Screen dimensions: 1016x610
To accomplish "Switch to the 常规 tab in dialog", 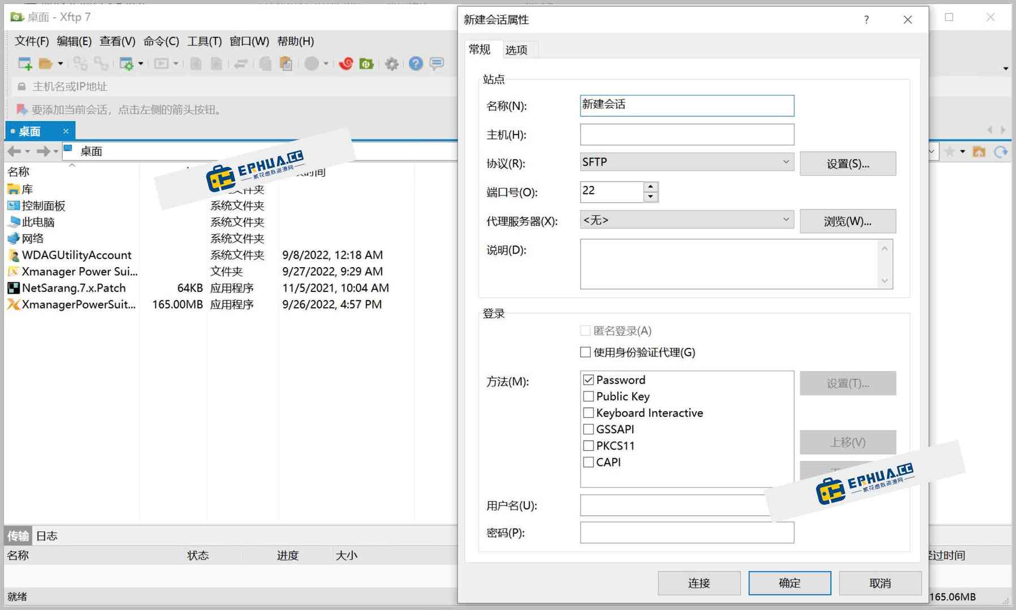I will tap(479, 49).
